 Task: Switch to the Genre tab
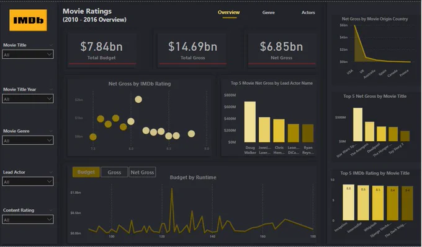tap(269, 12)
